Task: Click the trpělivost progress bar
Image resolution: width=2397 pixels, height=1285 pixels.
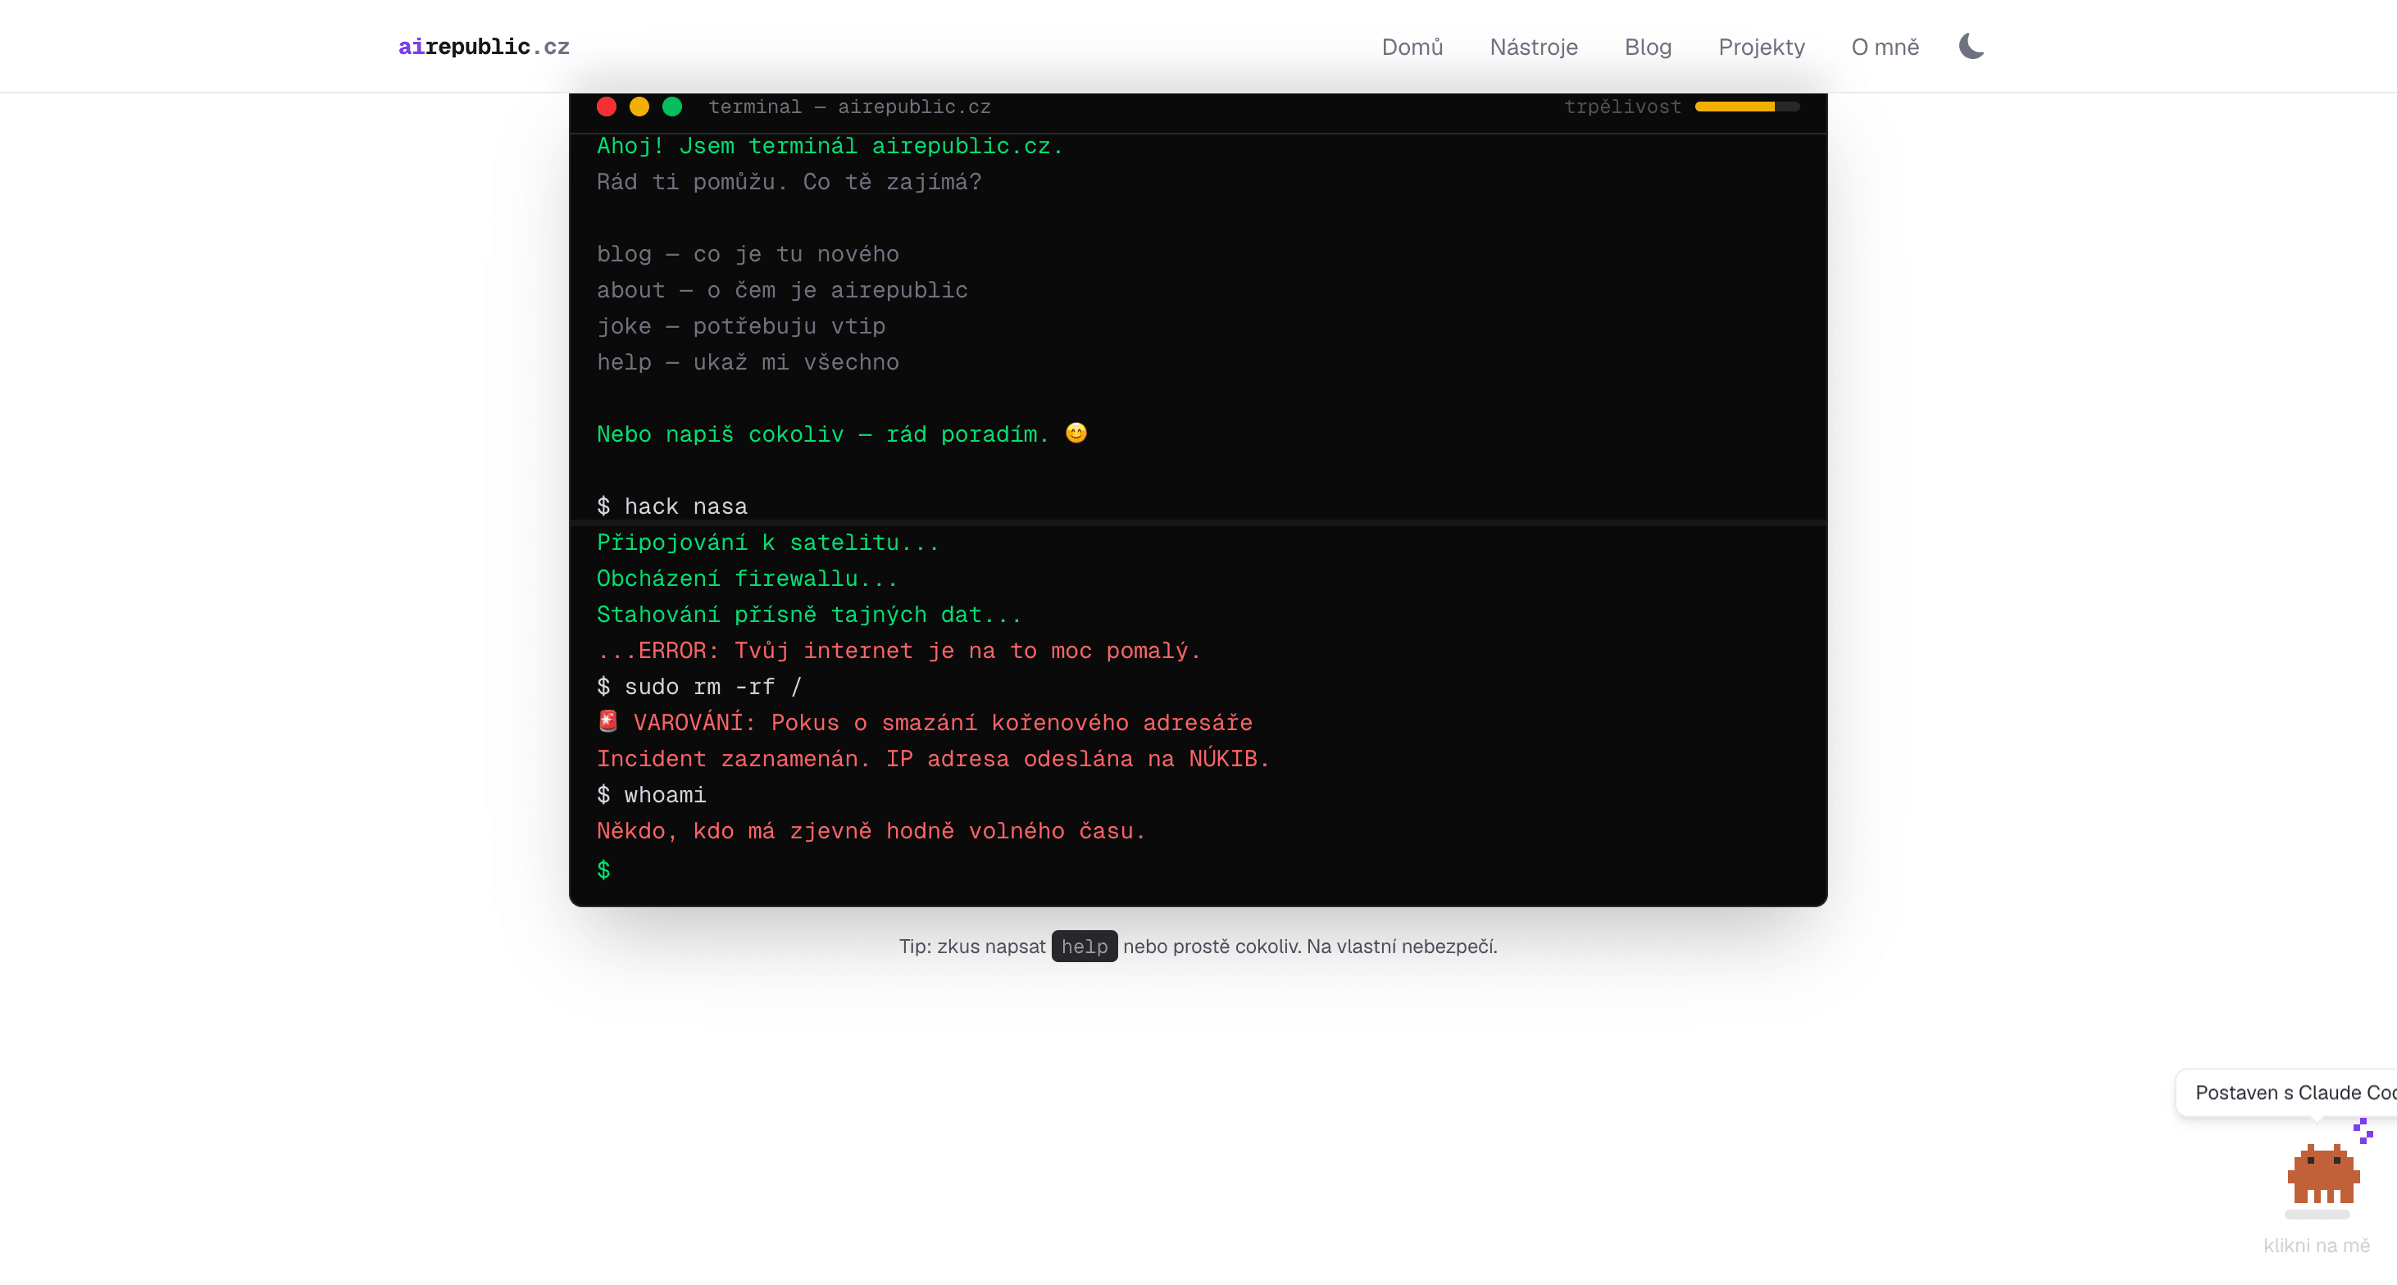Action: pyautogui.click(x=1747, y=107)
